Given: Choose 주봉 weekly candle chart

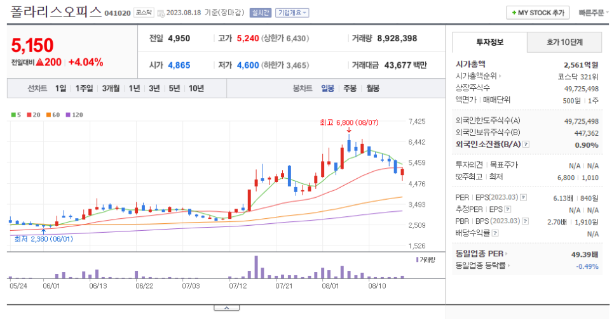Looking at the screenshot, I should pyautogui.click(x=350, y=88).
